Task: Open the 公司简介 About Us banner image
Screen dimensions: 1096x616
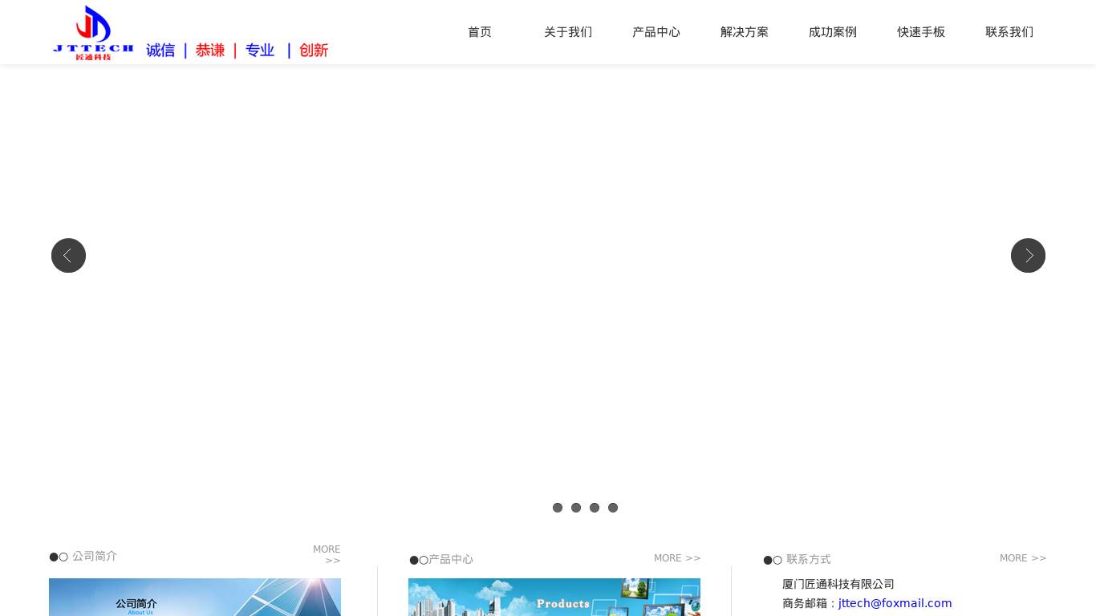Action: click(x=195, y=597)
